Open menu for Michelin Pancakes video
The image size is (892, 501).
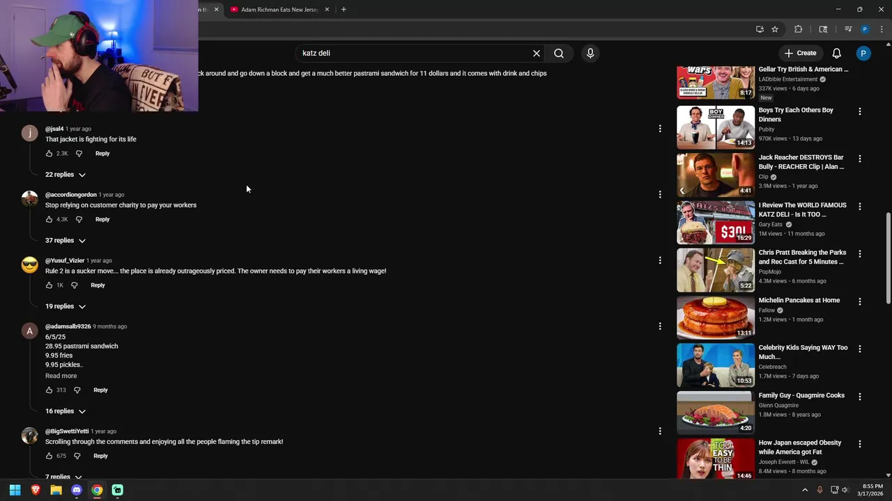[x=860, y=301]
